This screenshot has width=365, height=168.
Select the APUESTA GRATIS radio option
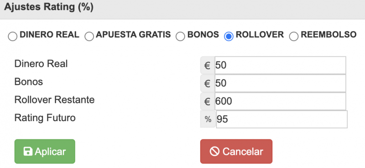(x=89, y=36)
